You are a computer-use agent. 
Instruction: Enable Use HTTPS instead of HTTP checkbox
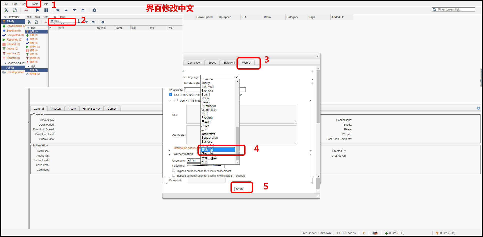click(176, 100)
